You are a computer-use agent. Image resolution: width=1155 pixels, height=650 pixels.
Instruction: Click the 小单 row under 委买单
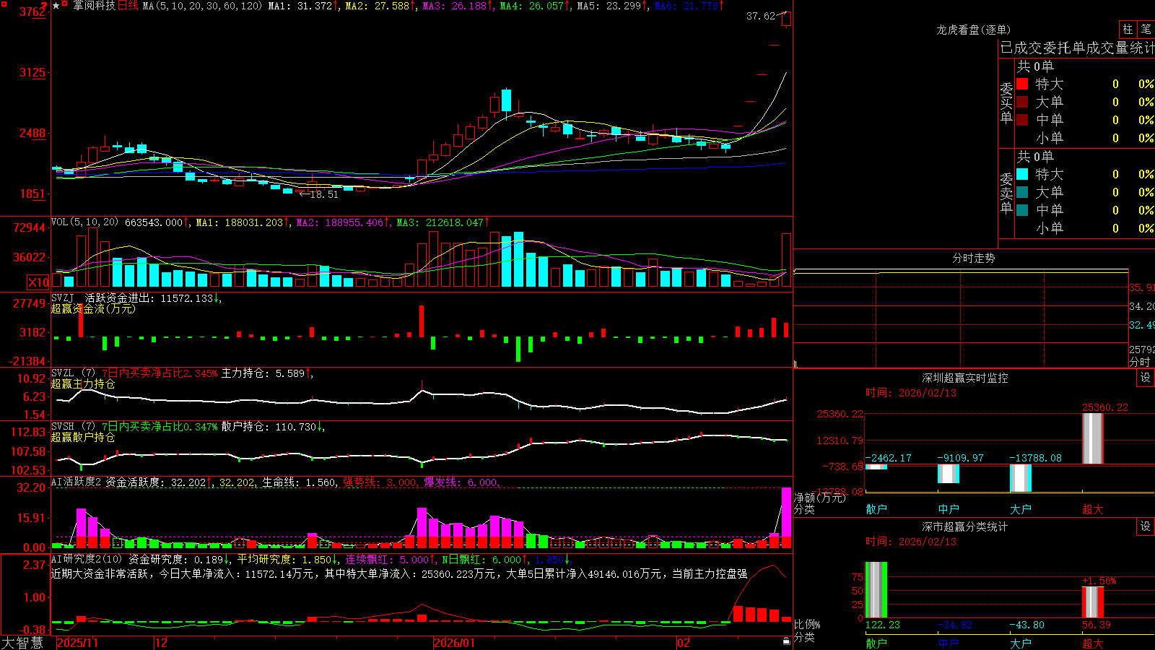coord(1086,138)
